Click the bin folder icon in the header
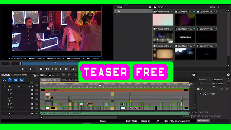Screen dimensions: 231x130 pyautogui.click(x=155, y=7)
